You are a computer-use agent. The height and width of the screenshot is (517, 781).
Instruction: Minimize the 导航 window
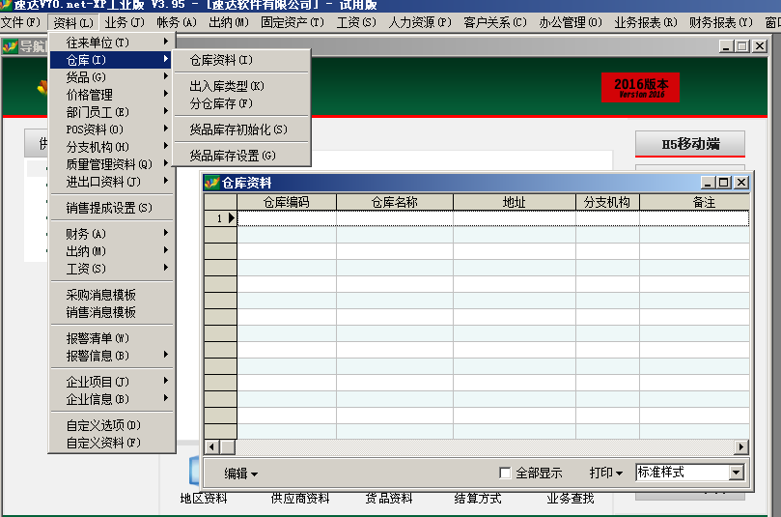[726, 46]
